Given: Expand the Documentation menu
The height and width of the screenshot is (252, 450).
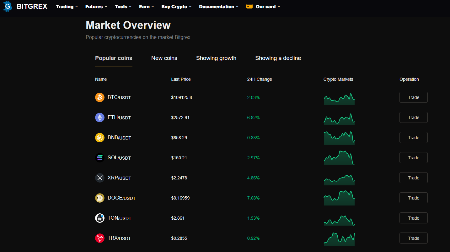Looking at the screenshot, I should 219,7.
